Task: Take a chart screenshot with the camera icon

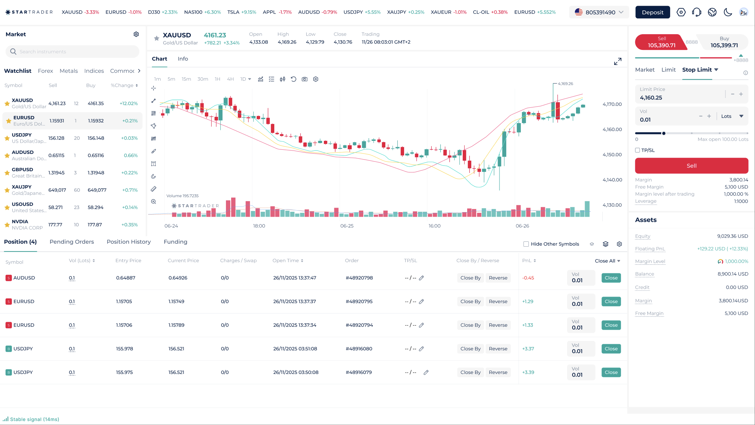Action: (x=304, y=79)
